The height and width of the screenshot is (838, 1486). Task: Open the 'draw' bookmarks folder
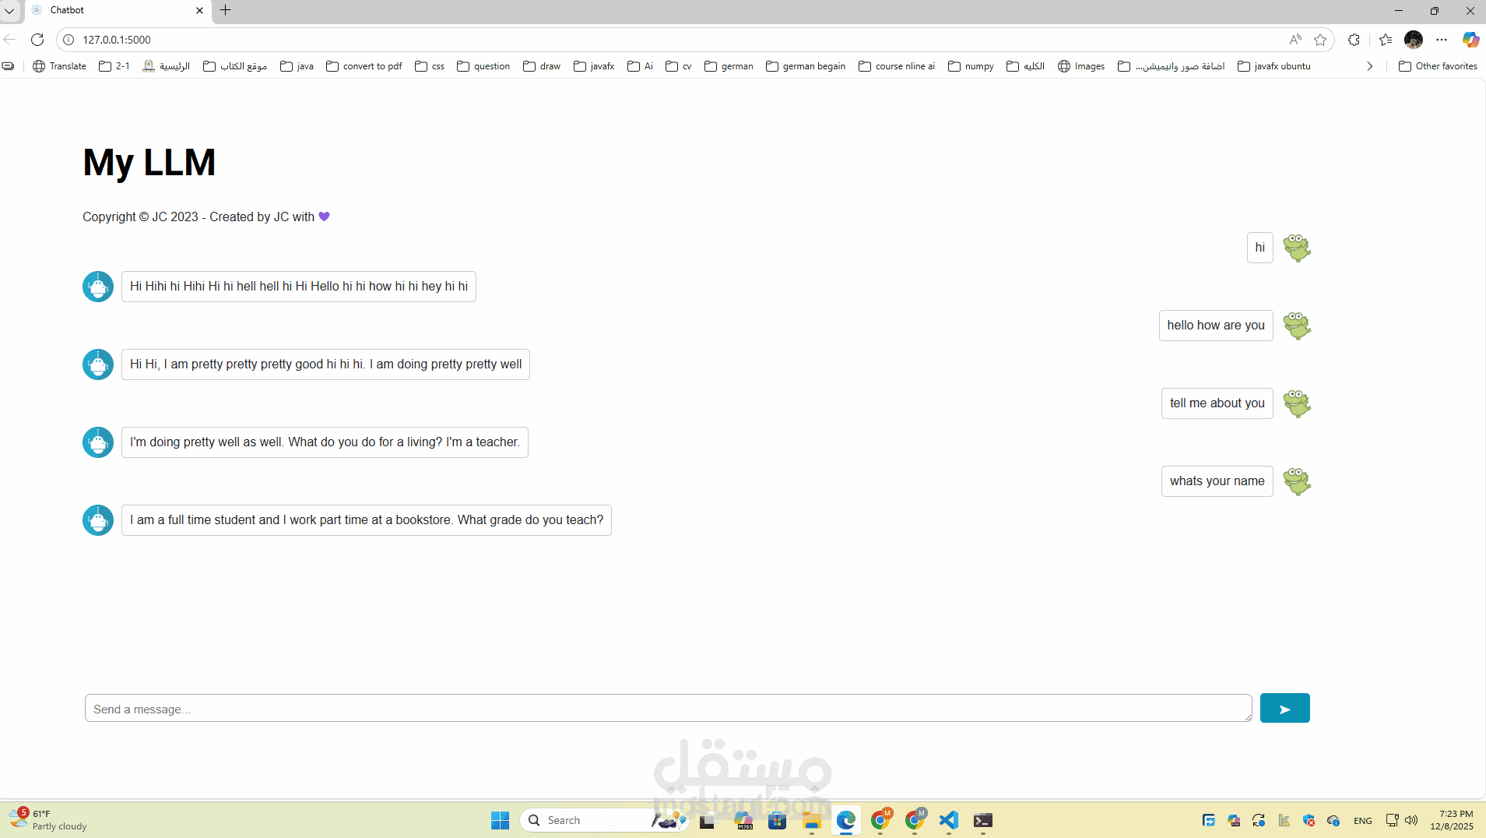click(x=542, y=66)
